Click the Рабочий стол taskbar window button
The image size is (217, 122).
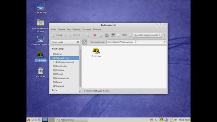tap(72, 120)
